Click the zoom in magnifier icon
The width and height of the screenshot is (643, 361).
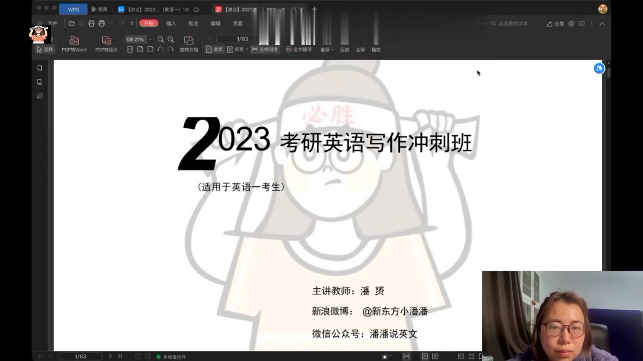point(171,39)
